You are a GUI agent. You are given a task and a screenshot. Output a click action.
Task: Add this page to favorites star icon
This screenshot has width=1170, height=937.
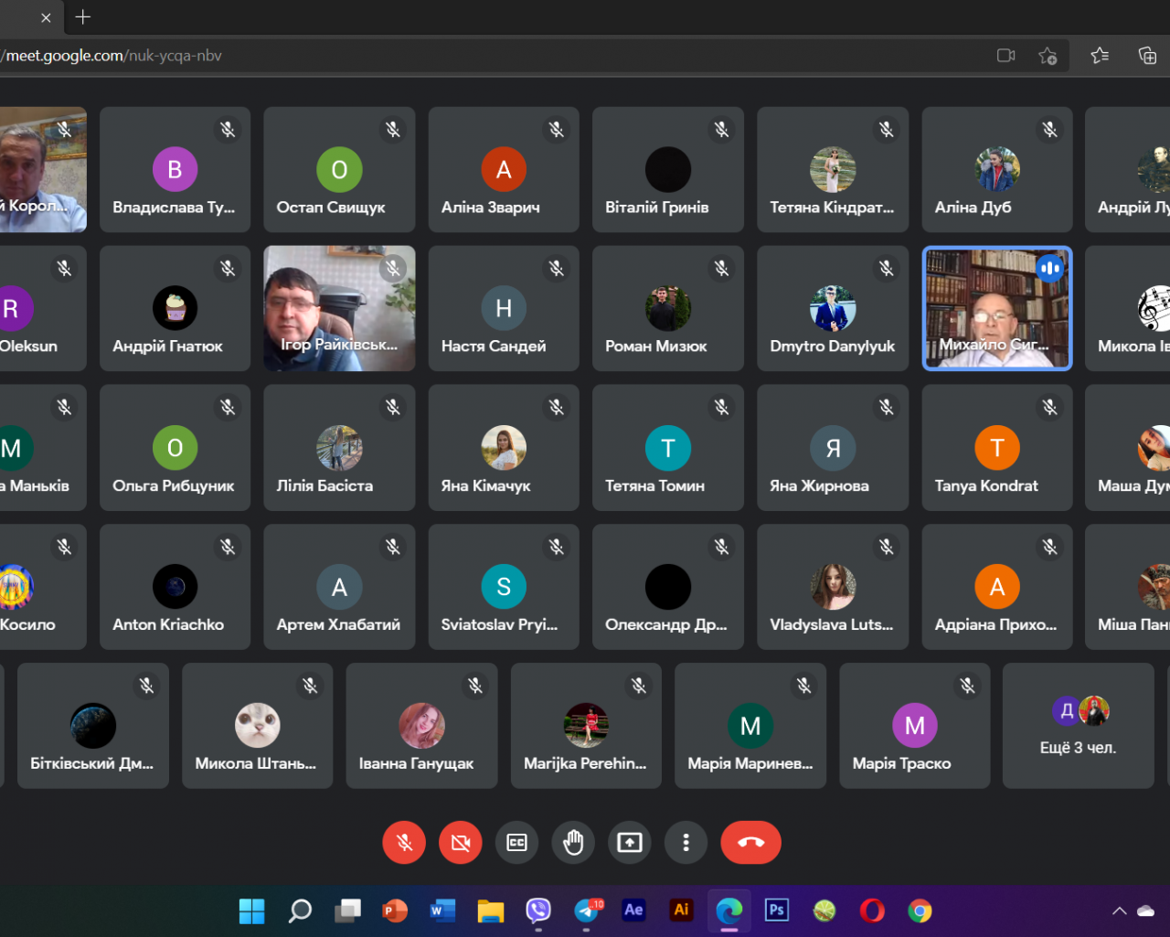(1048, 56)
